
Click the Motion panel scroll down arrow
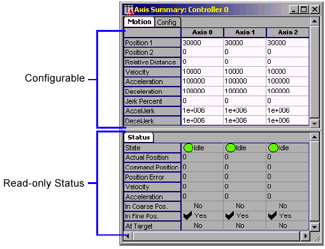pyautogui.click(x=315, y=123)
